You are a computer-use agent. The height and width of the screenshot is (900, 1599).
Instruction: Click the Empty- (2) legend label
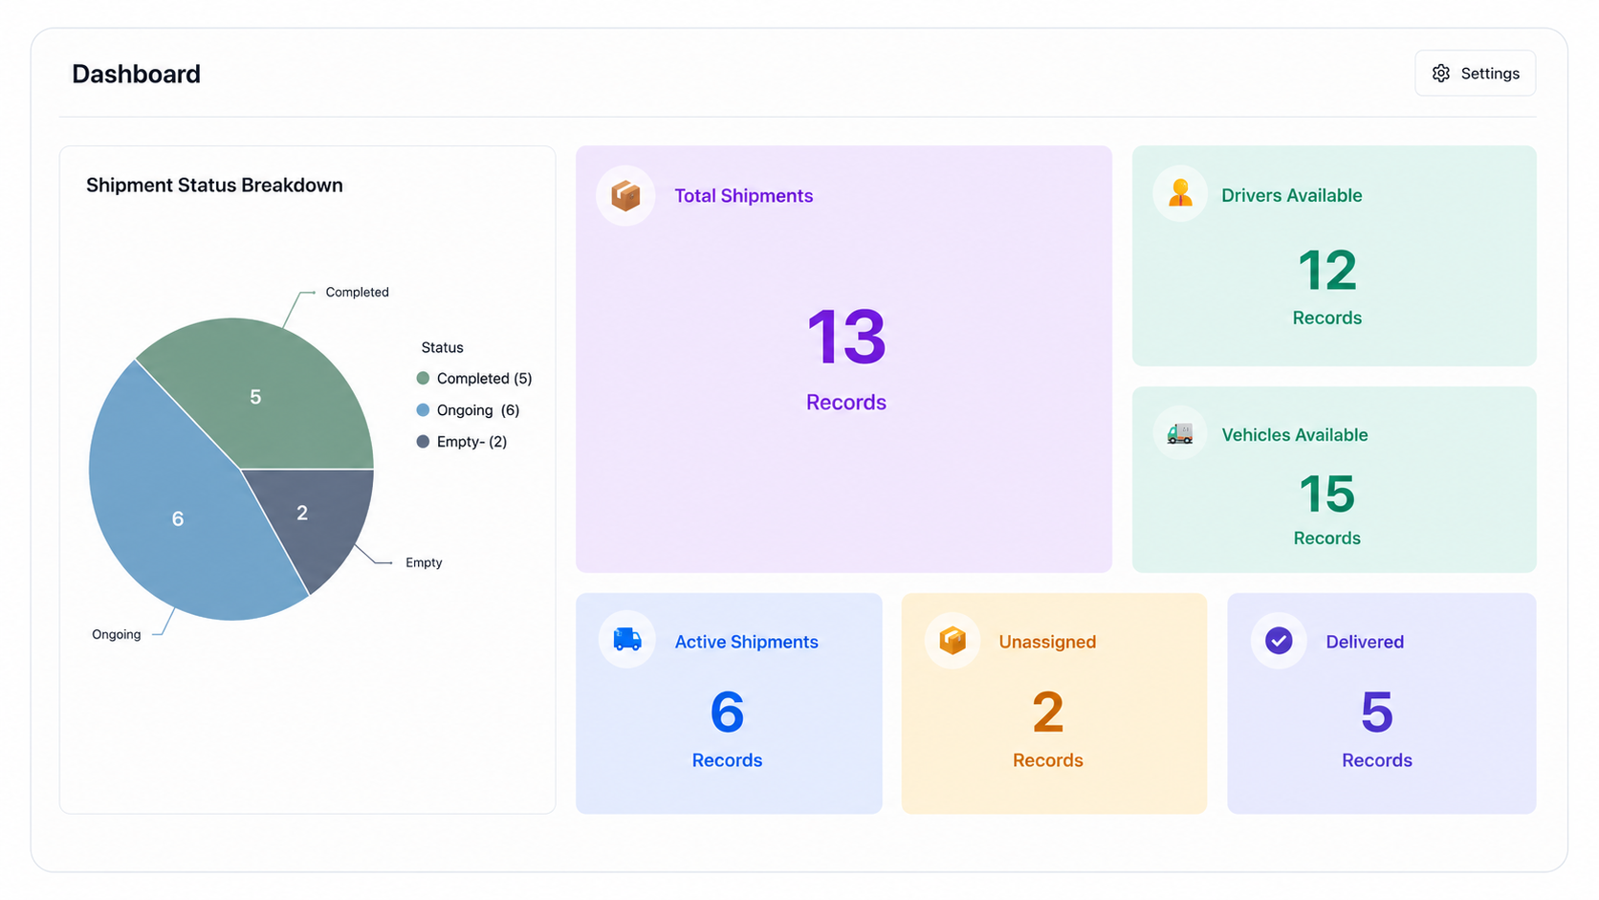coord(471,442)
